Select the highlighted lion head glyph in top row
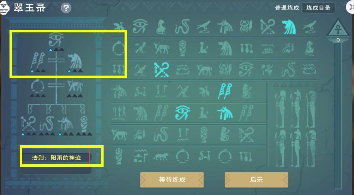The image size is (354, 195). pos(289,27)
